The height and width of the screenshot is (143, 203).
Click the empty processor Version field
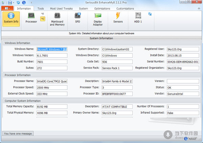tap(183, 81)
